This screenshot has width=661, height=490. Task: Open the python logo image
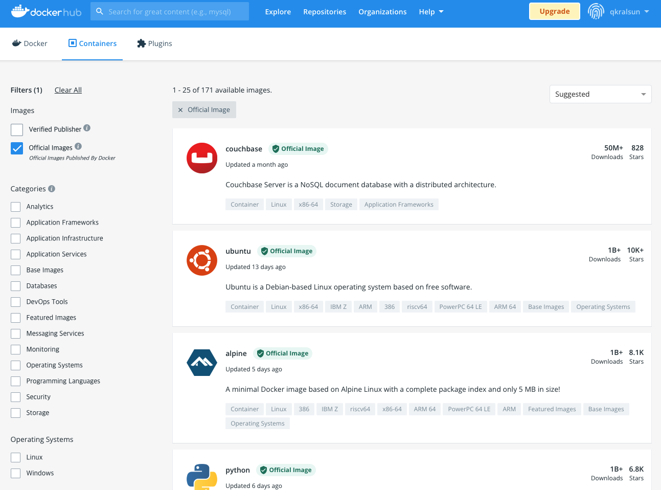202,477
